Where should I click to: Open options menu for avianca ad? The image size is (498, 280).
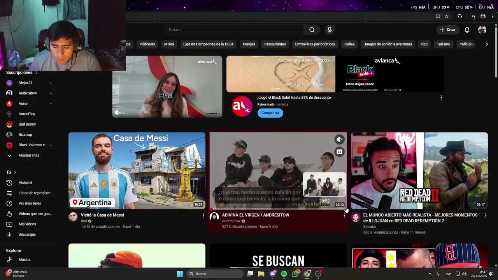pyautogui.click(x=441, y=98)
